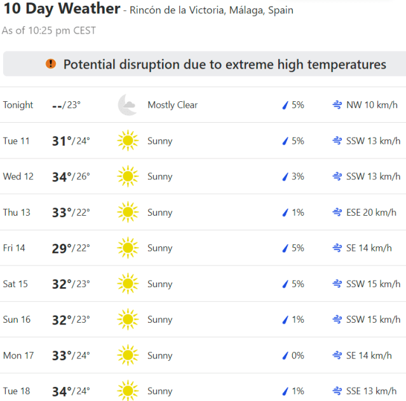Click the sun icon for Sat 15
406x401 pixels.
[x=128, y=284]
